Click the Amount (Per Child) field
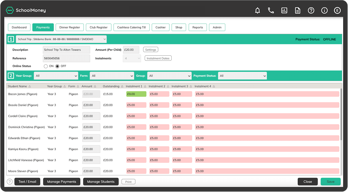Viewport: 348px width, 192px height. pyautogui.click(x=131, y=50)
